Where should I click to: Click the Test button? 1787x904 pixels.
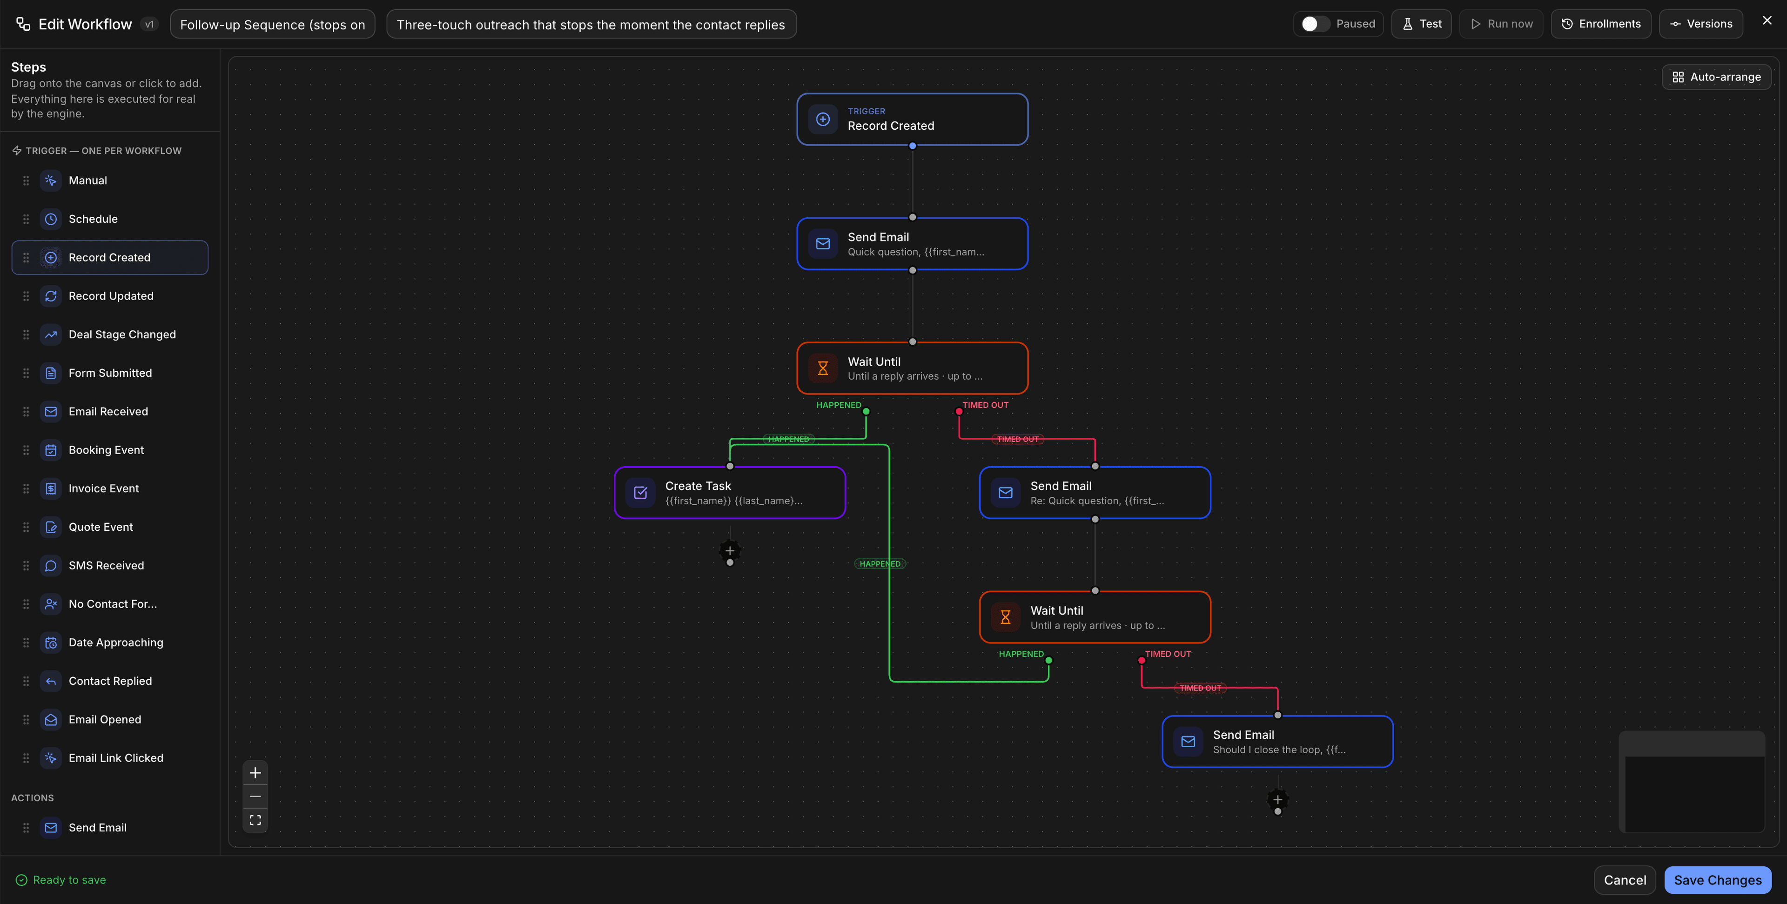[x=1421, y=24]
